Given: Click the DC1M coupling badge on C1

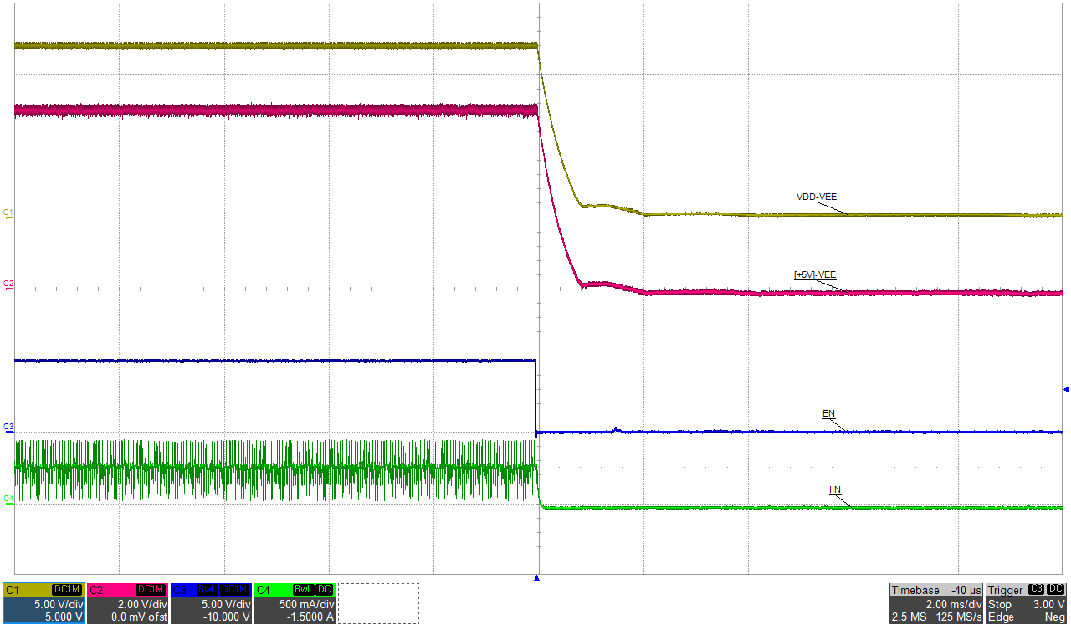Looking at the screenshot, I should (68, 590).
